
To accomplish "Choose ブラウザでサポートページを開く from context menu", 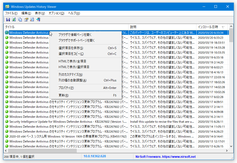I will [86, 41].
